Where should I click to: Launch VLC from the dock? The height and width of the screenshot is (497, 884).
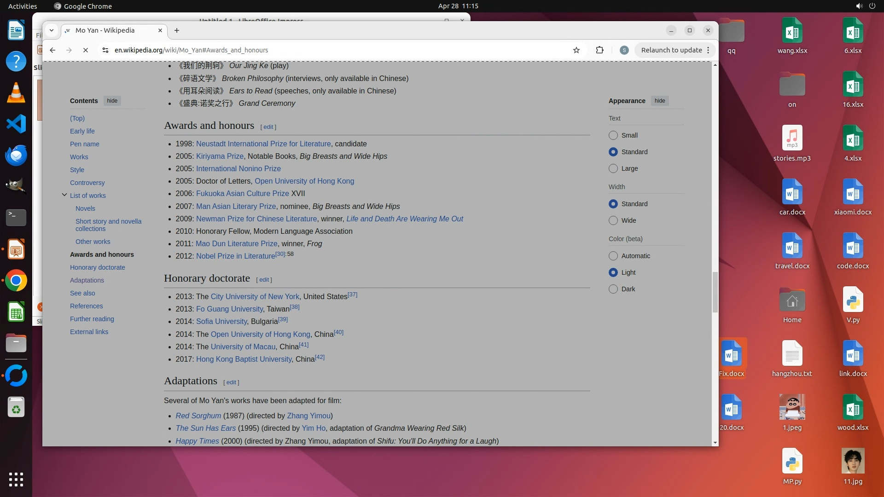pos(16,92)
